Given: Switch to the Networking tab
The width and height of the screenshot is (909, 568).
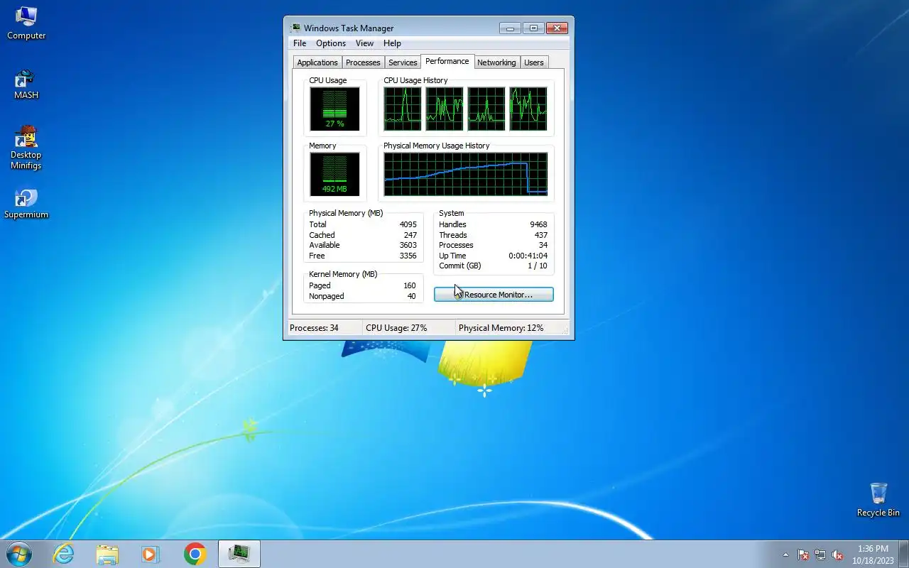Looking at the screenshot, I should [496, 62].
